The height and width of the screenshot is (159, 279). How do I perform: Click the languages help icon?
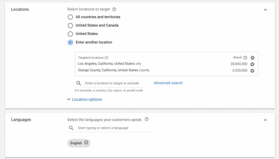click(x=147, y=119)
